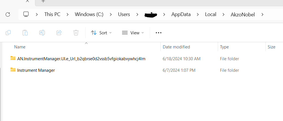The image size is (283, 121).
Task: Click the Delete trash icon
Action: coord(76,33)
